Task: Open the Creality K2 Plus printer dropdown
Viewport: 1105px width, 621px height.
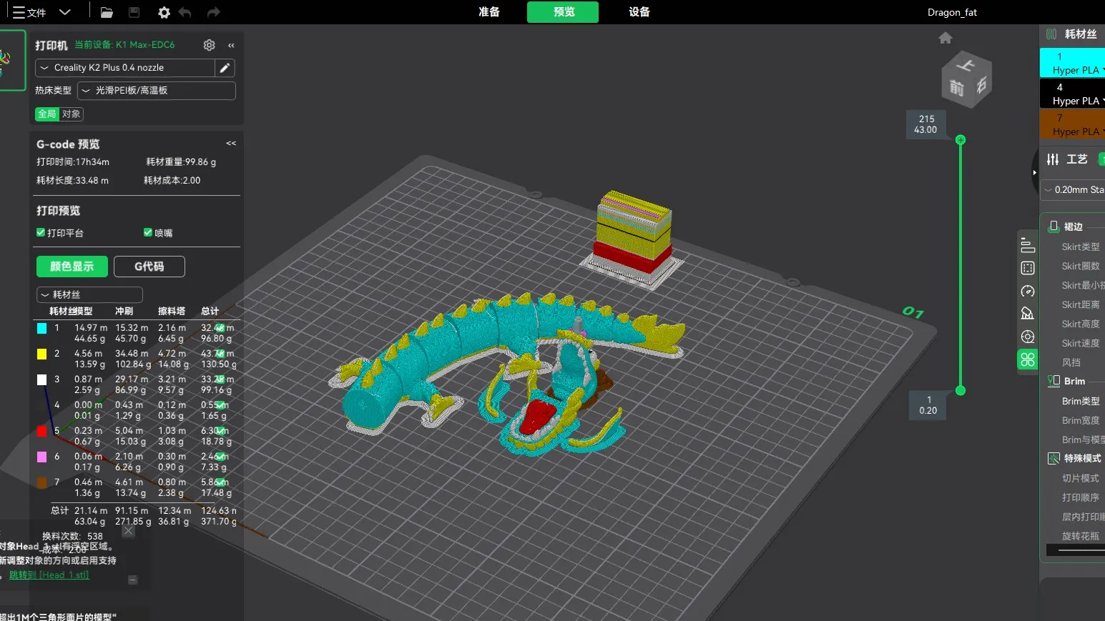Action: click(x=125, y=68)
